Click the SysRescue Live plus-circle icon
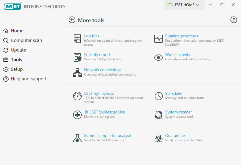 77,115
